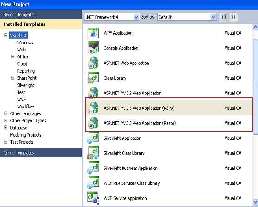
Task: Select the Class Library template icon
Action: [x=93, y=78]
